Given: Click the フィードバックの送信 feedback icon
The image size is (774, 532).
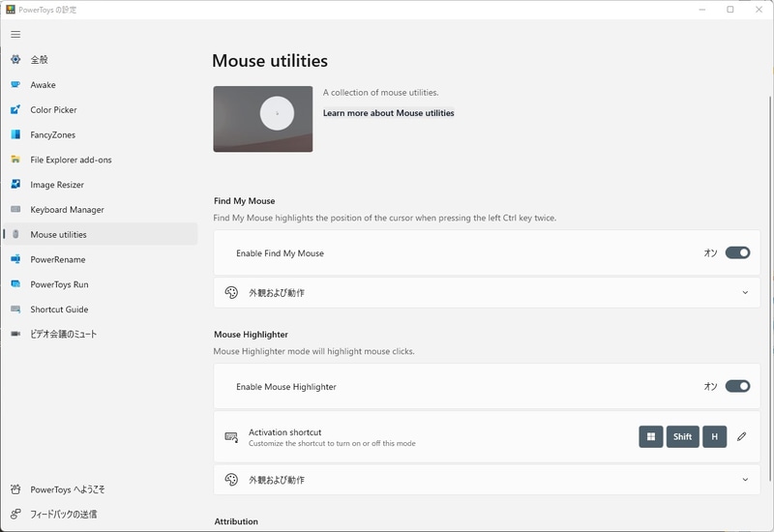Looking at the screenshot, I should coord(15,514).
